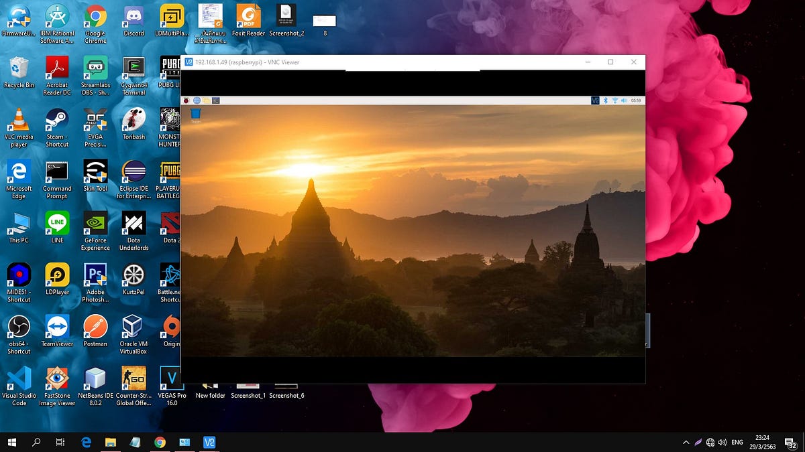
Task: Click the VNC server icon in Pi tray
Action: [595, 100]
